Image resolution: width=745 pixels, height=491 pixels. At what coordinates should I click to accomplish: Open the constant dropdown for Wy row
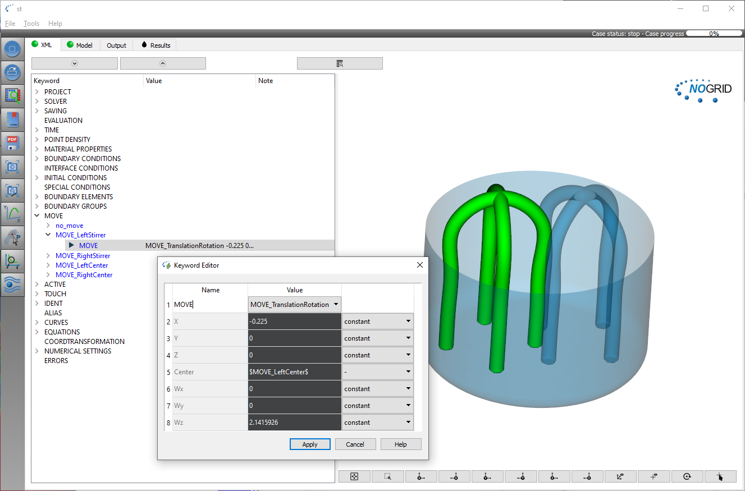click(x=378, y=406)
